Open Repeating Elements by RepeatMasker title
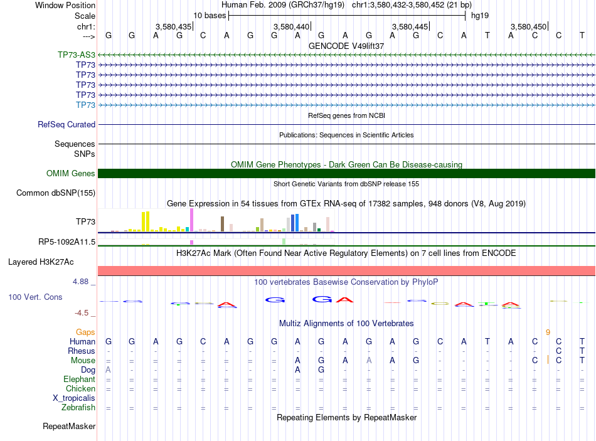The image size is (596, 441). [346, 418]
